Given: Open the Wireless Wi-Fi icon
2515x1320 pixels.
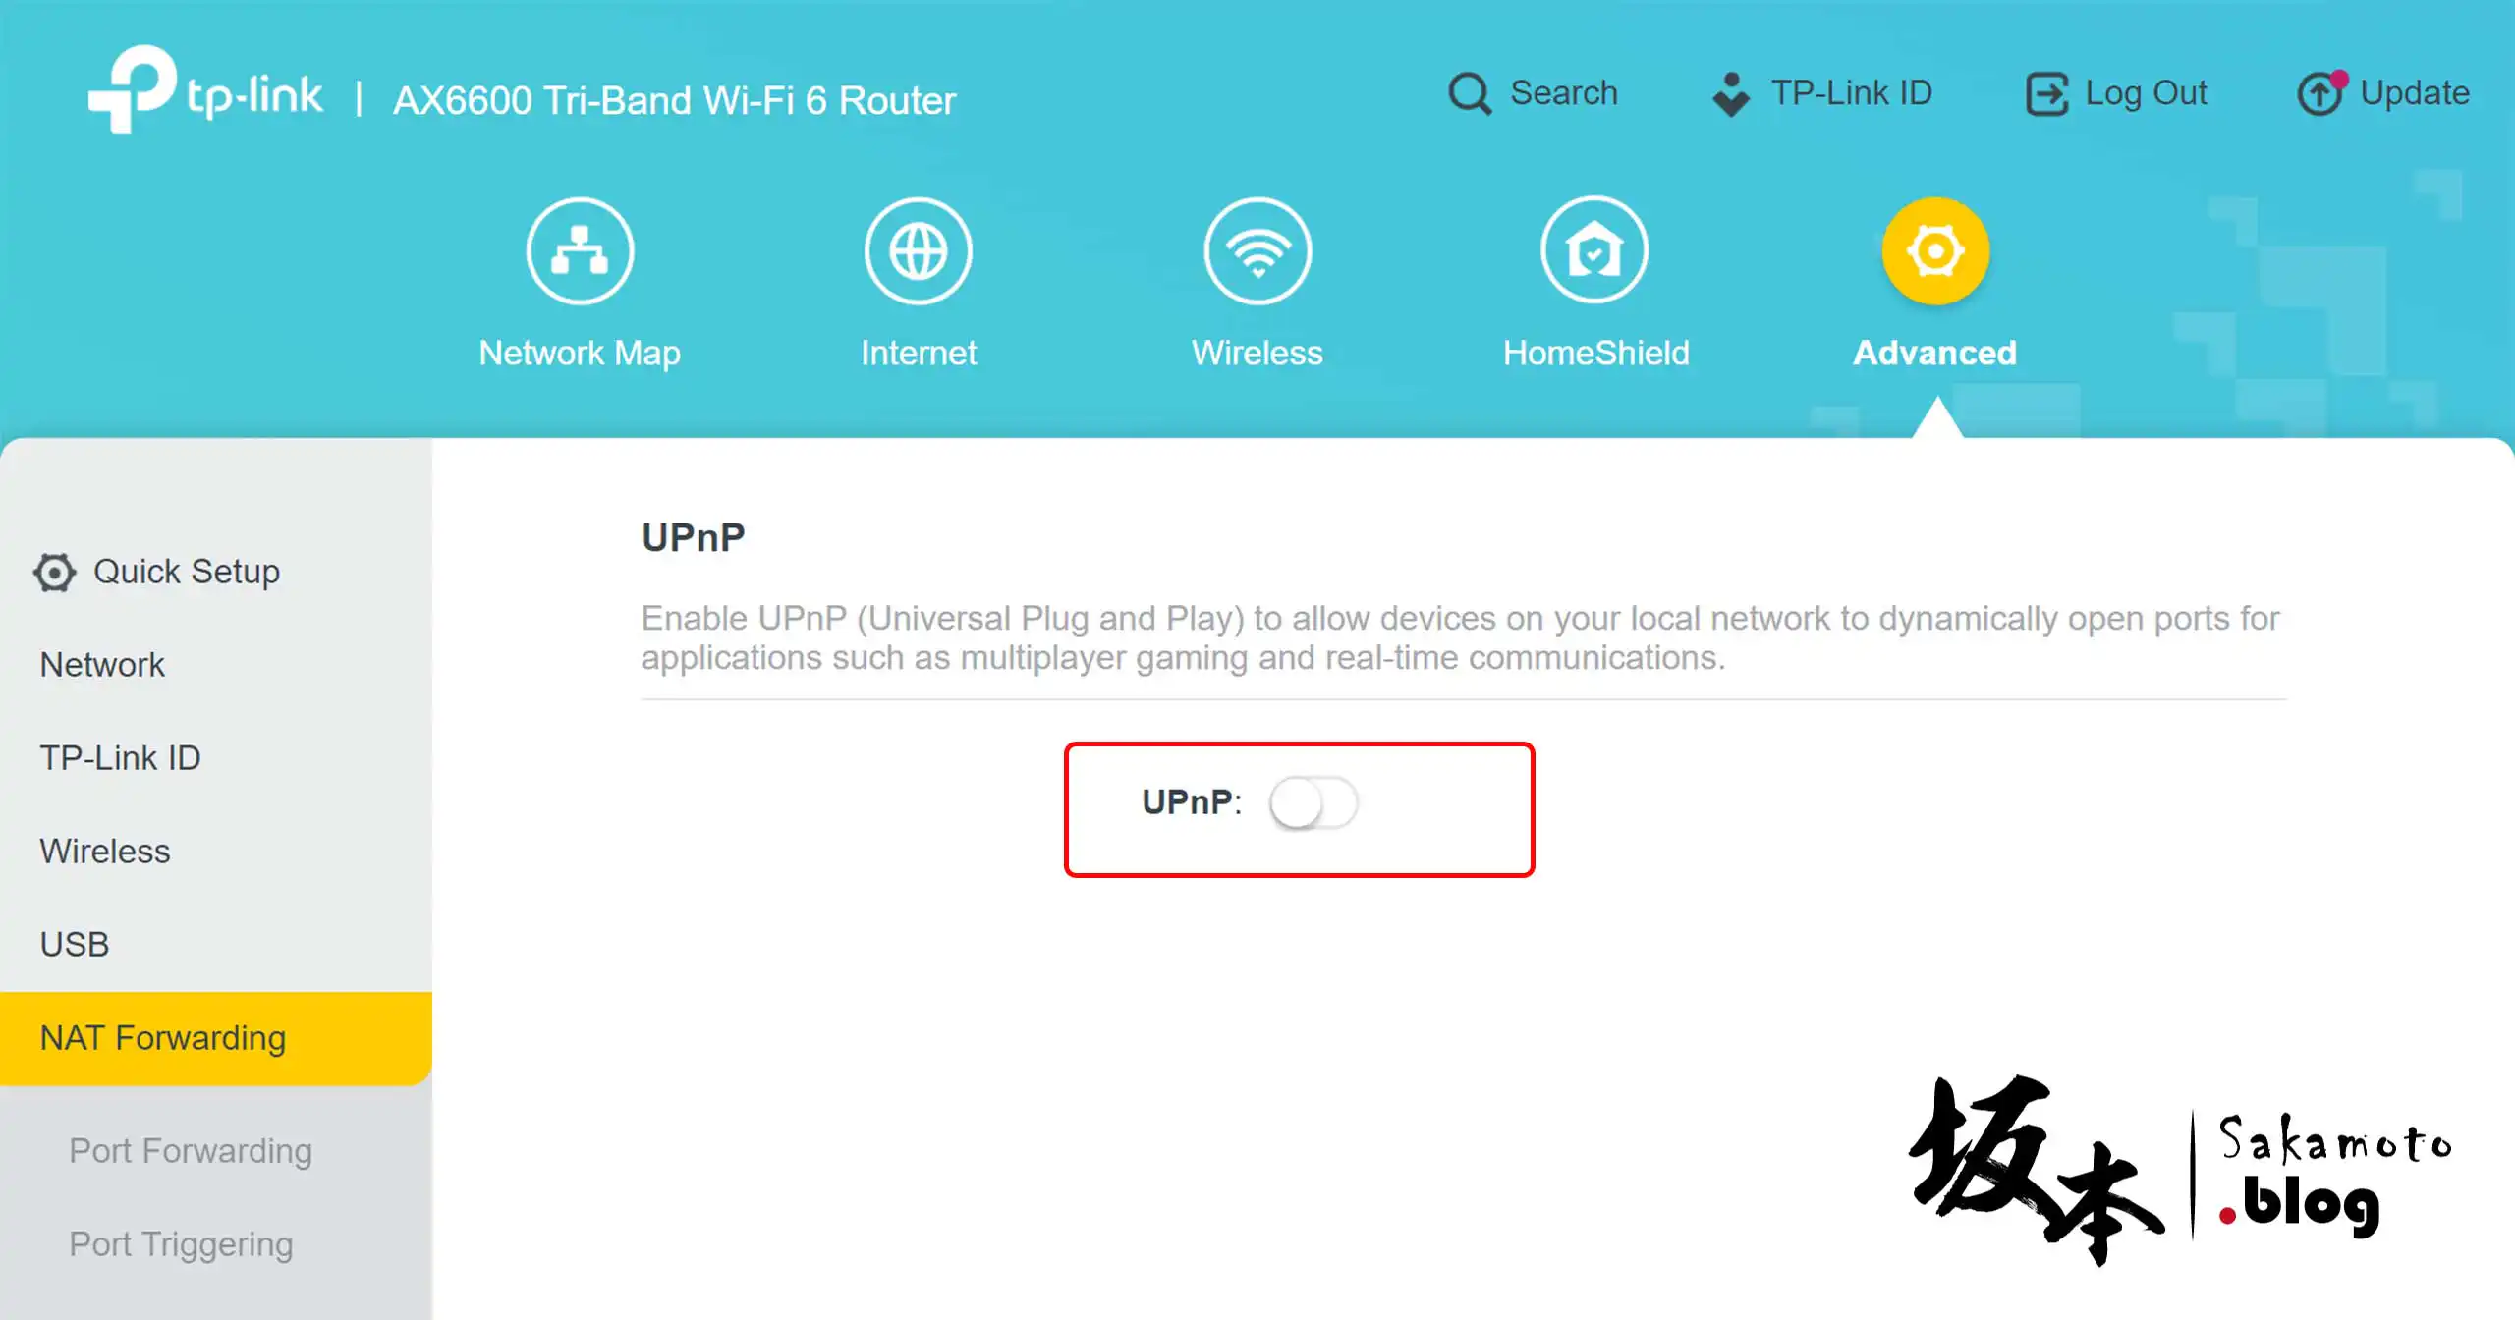Looking at the screenshot, I should coord(1257,251).
